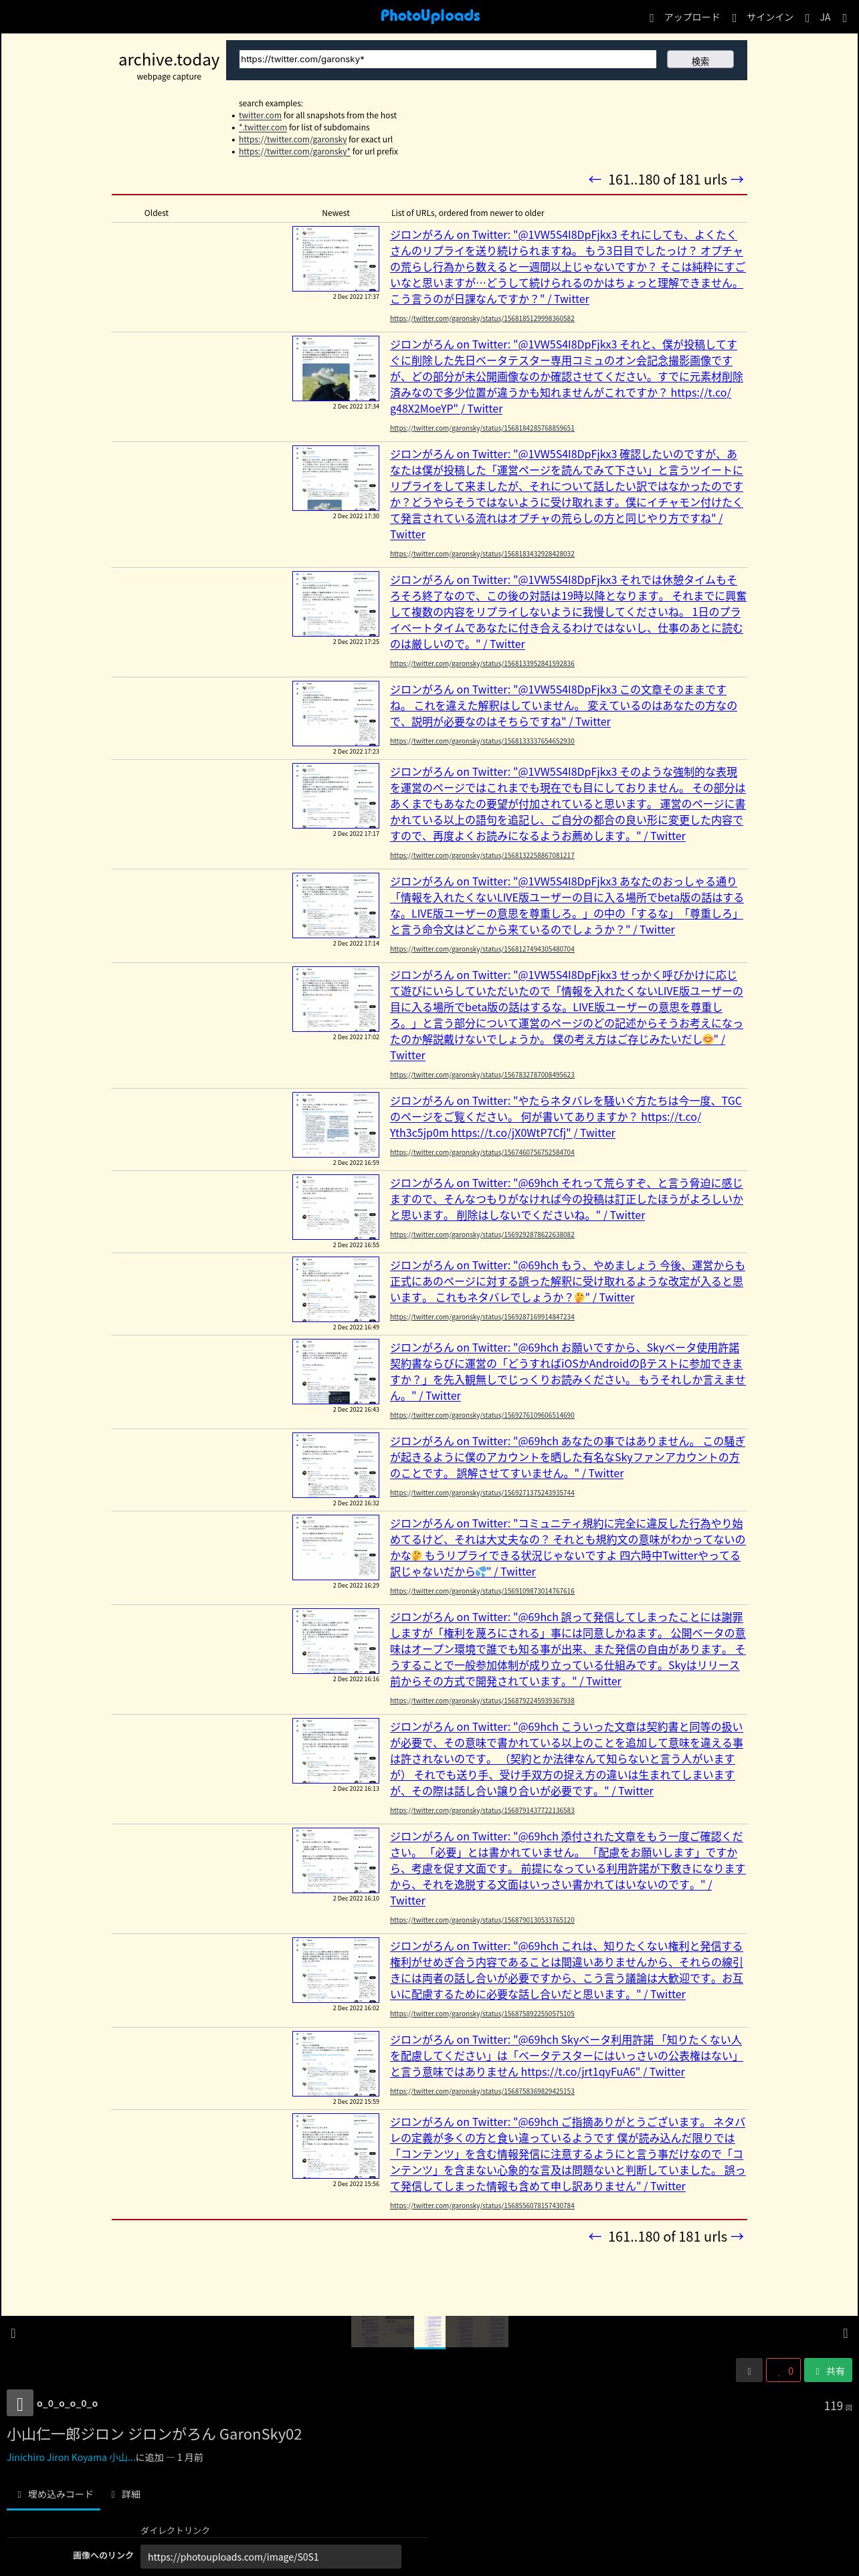Click status URL ending 1568185129998360582
The height and width of the screenshot is (2576, 859).
[482, 318]
